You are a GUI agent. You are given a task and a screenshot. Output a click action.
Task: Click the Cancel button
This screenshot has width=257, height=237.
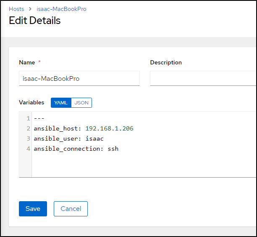(71, 209)
